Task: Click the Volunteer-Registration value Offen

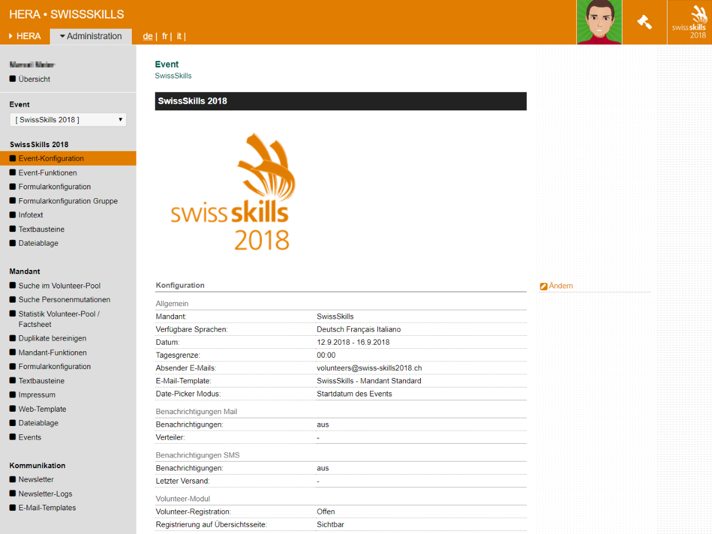Action: [326, 511]
